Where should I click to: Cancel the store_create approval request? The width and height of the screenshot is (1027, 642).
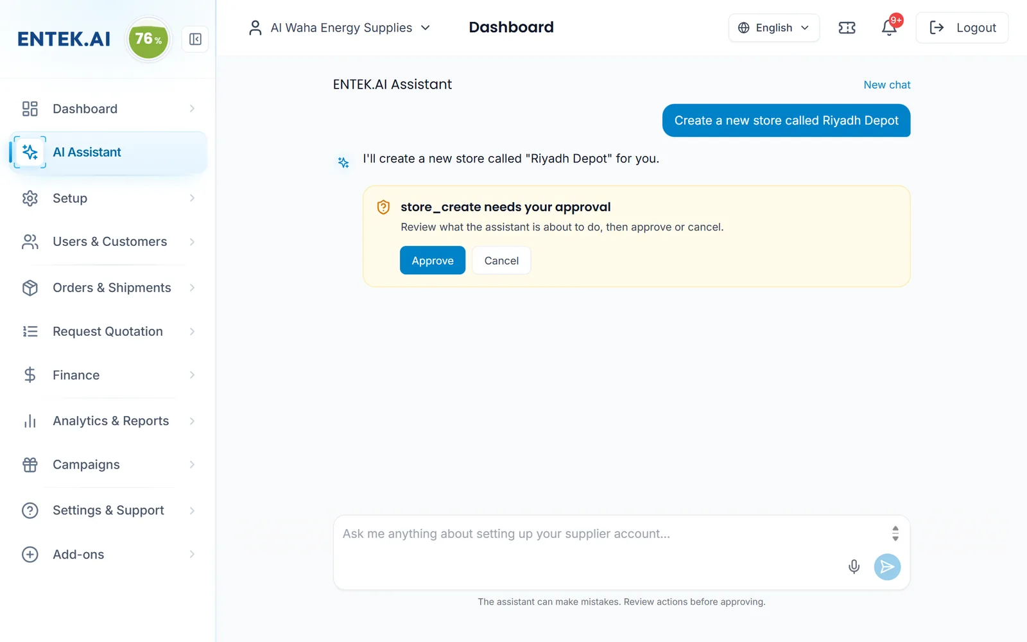[501, 261]
